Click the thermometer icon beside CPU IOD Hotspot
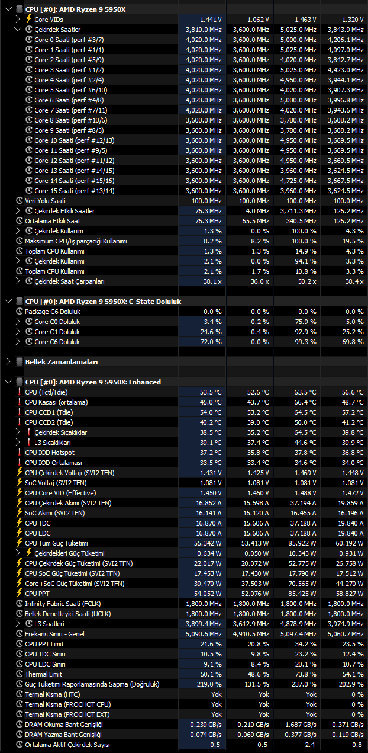 coord(20,453)
